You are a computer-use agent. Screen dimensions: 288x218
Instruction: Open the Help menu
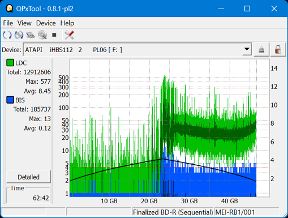point(67,23)
